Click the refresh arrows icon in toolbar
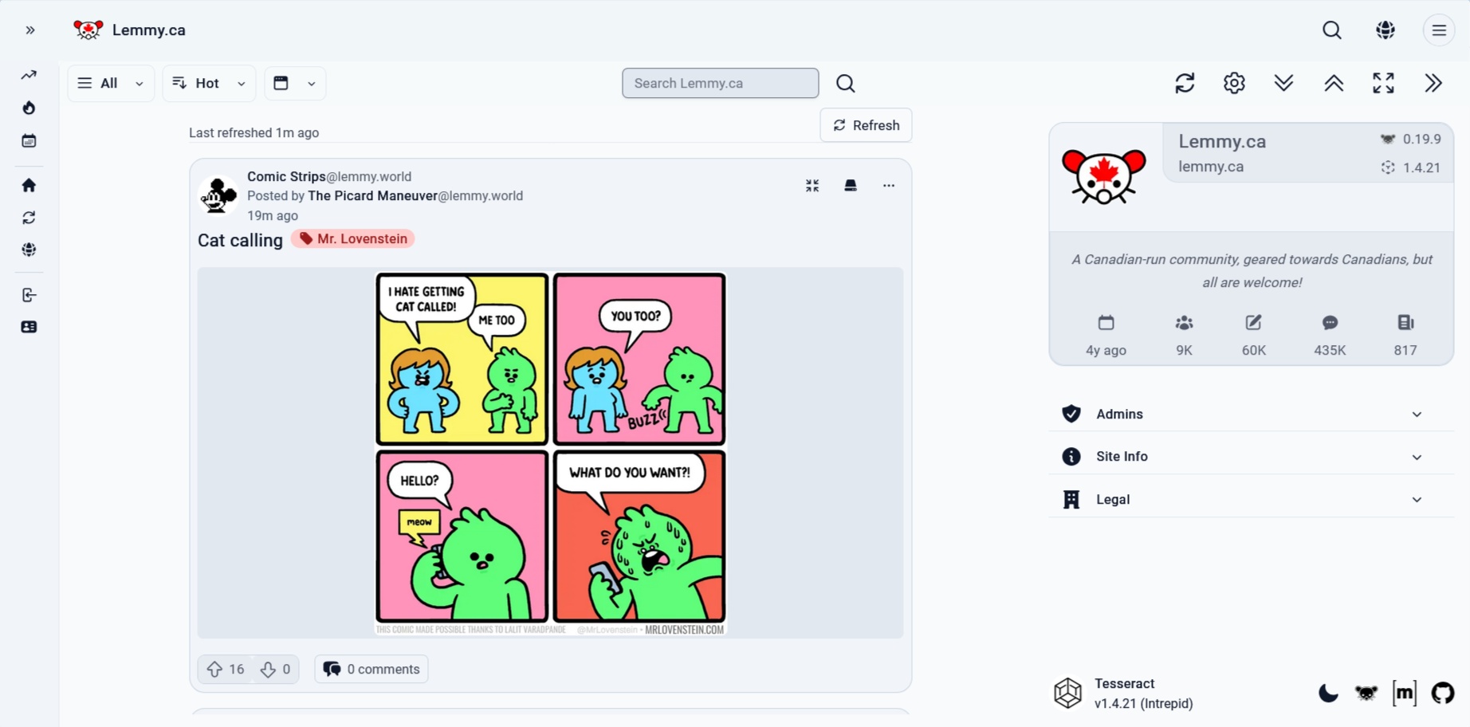The image size is (1470, 727). coord(1185,83)
